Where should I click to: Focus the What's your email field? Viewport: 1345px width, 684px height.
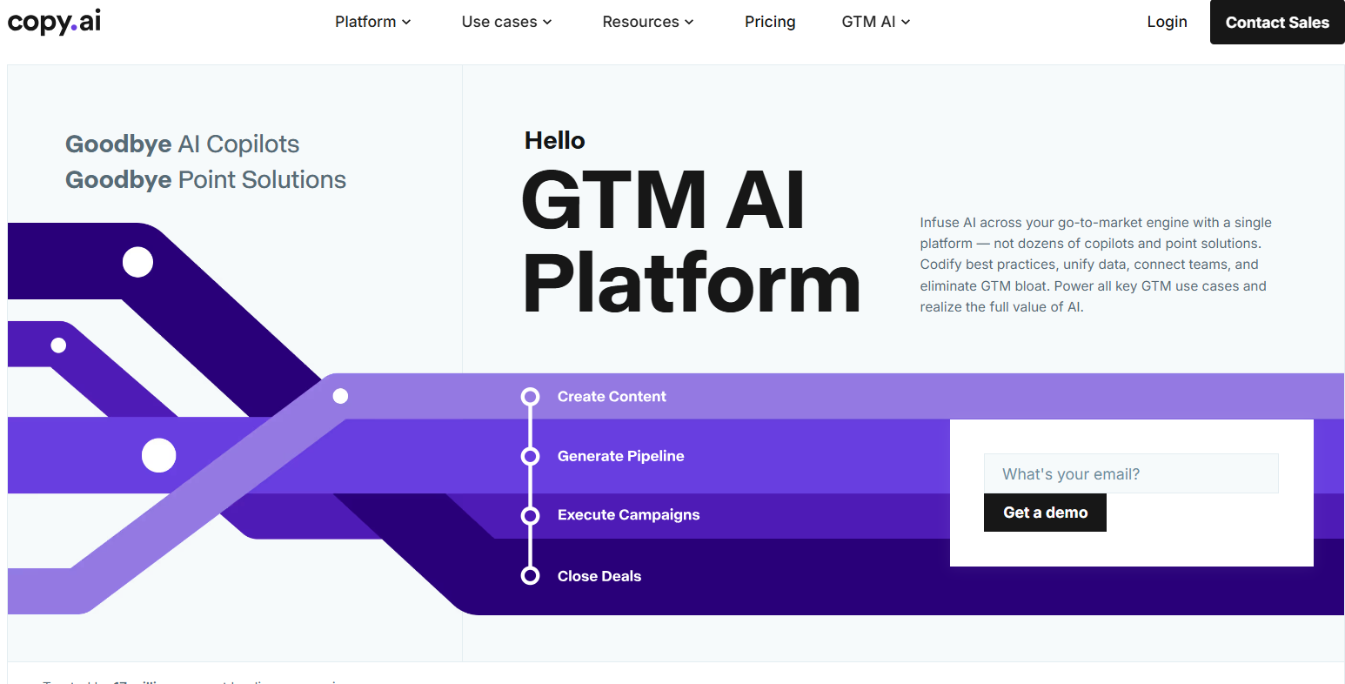tap(1131, 473)
